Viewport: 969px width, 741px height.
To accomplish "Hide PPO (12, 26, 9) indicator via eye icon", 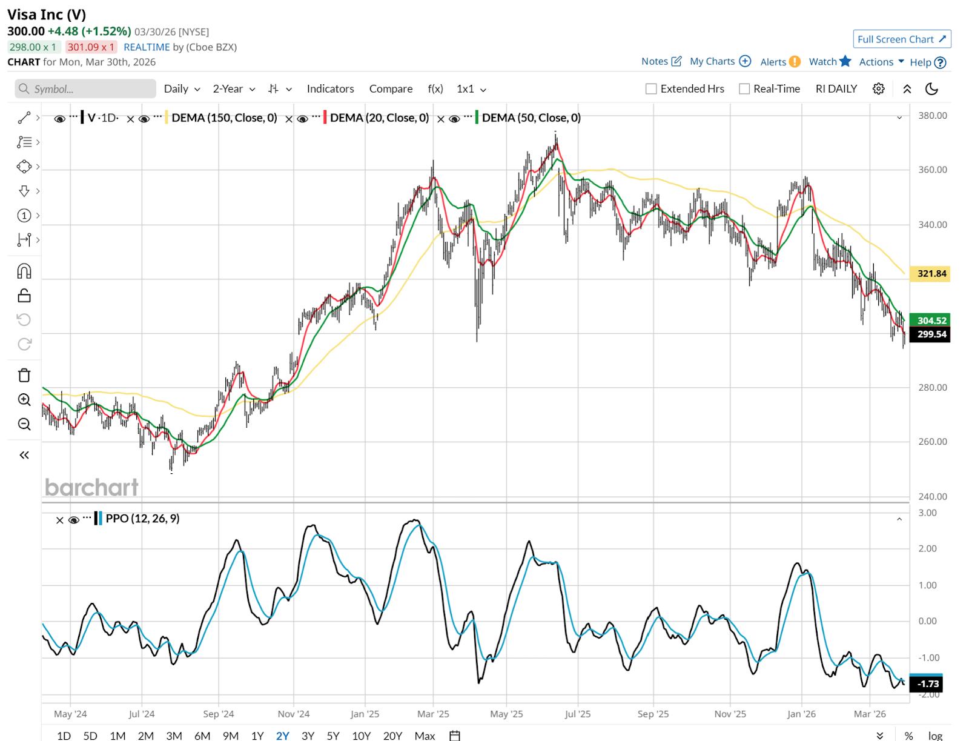I will pyautogui.click(x=74, y=520).
